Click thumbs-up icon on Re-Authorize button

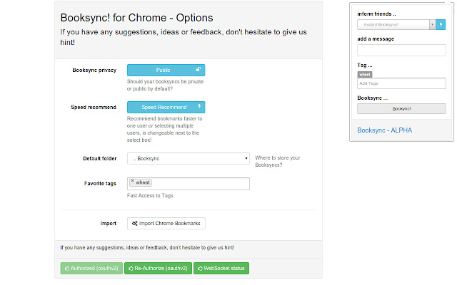(131, 268)
